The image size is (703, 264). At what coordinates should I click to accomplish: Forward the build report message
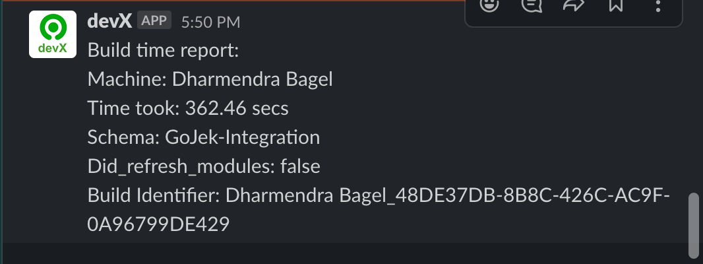pos(574,5)
